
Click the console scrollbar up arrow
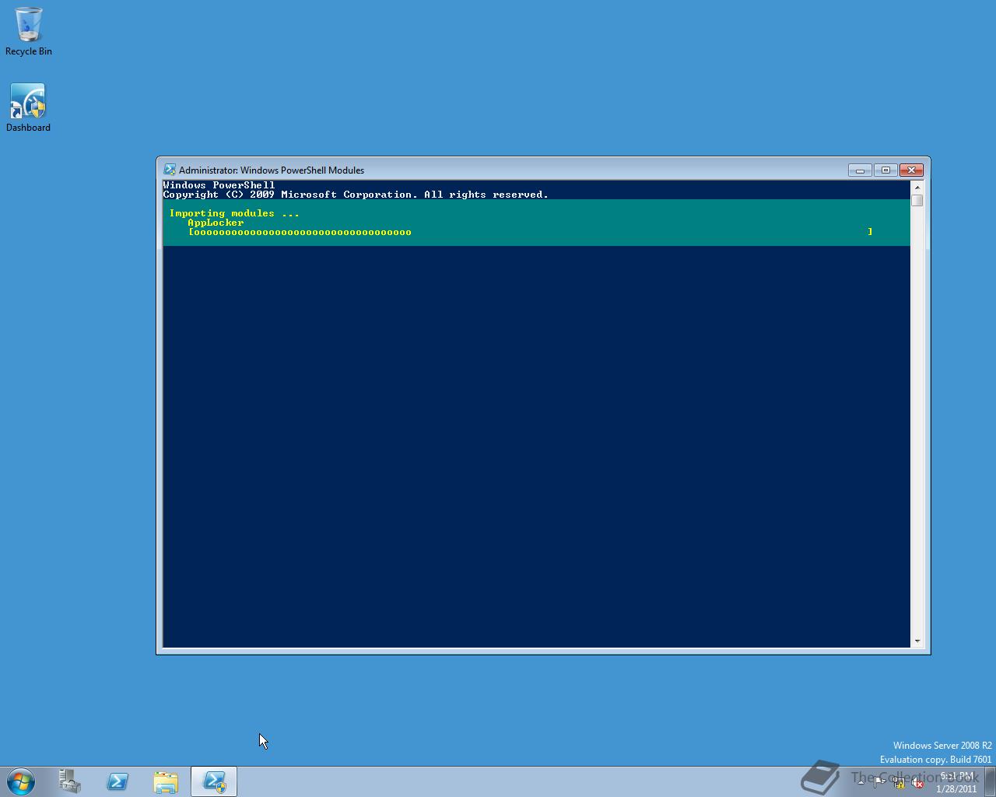pyautogui.click(x=917, y=187)
